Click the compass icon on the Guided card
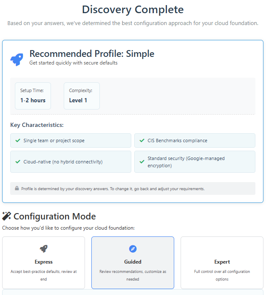This screenshot has width=266, height=295. (x=133, y=249)
